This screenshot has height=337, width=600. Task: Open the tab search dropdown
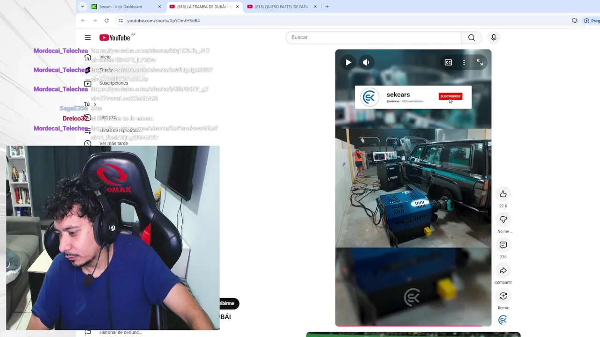pos(82,7)
